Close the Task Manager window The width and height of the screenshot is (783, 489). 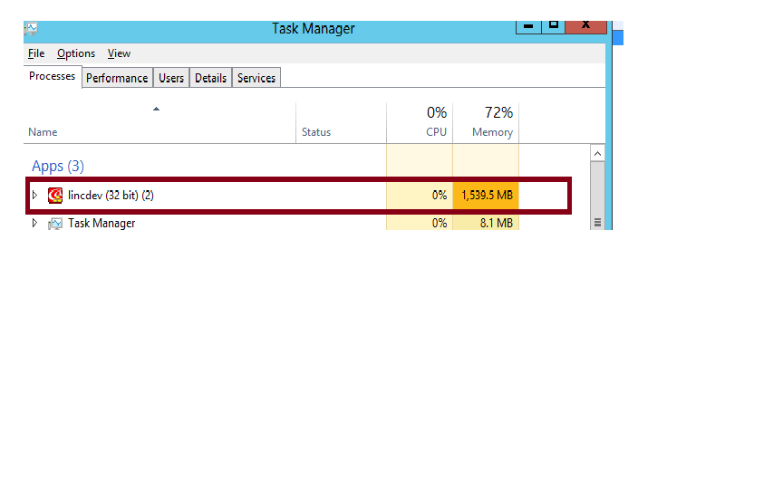click(585, 25)
